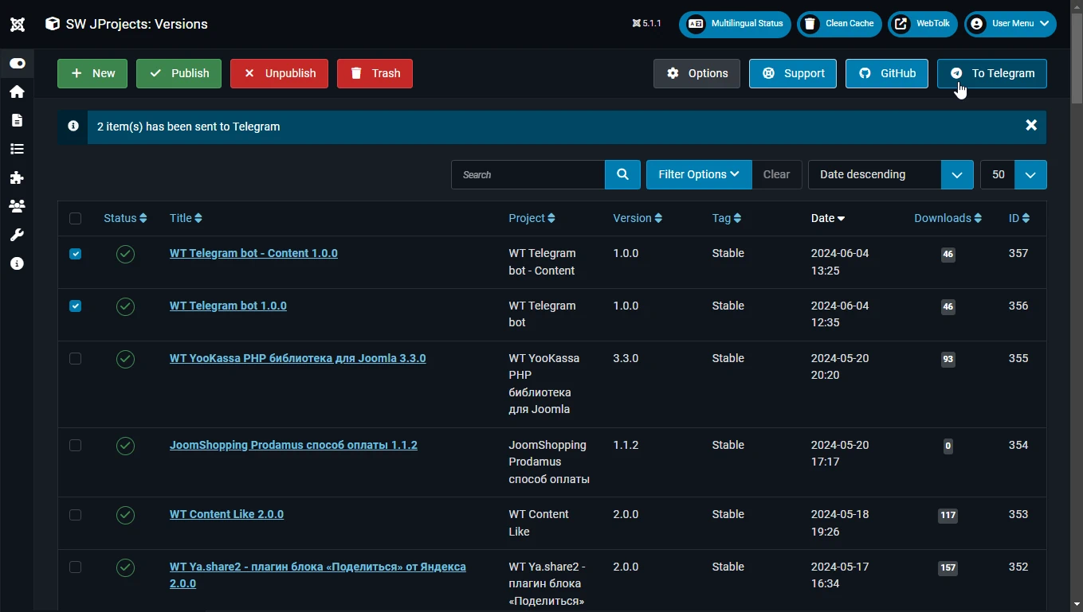The height and width of the screenshot is (612, 1083).
Task: Sort table by Downloads column header
Action: pyautogui.click(x=947, y=218)
